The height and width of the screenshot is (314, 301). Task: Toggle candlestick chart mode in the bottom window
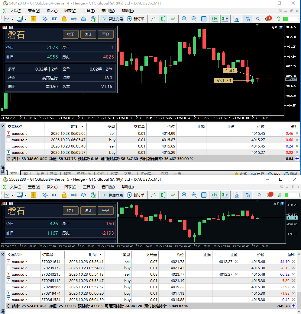[163, 195]
